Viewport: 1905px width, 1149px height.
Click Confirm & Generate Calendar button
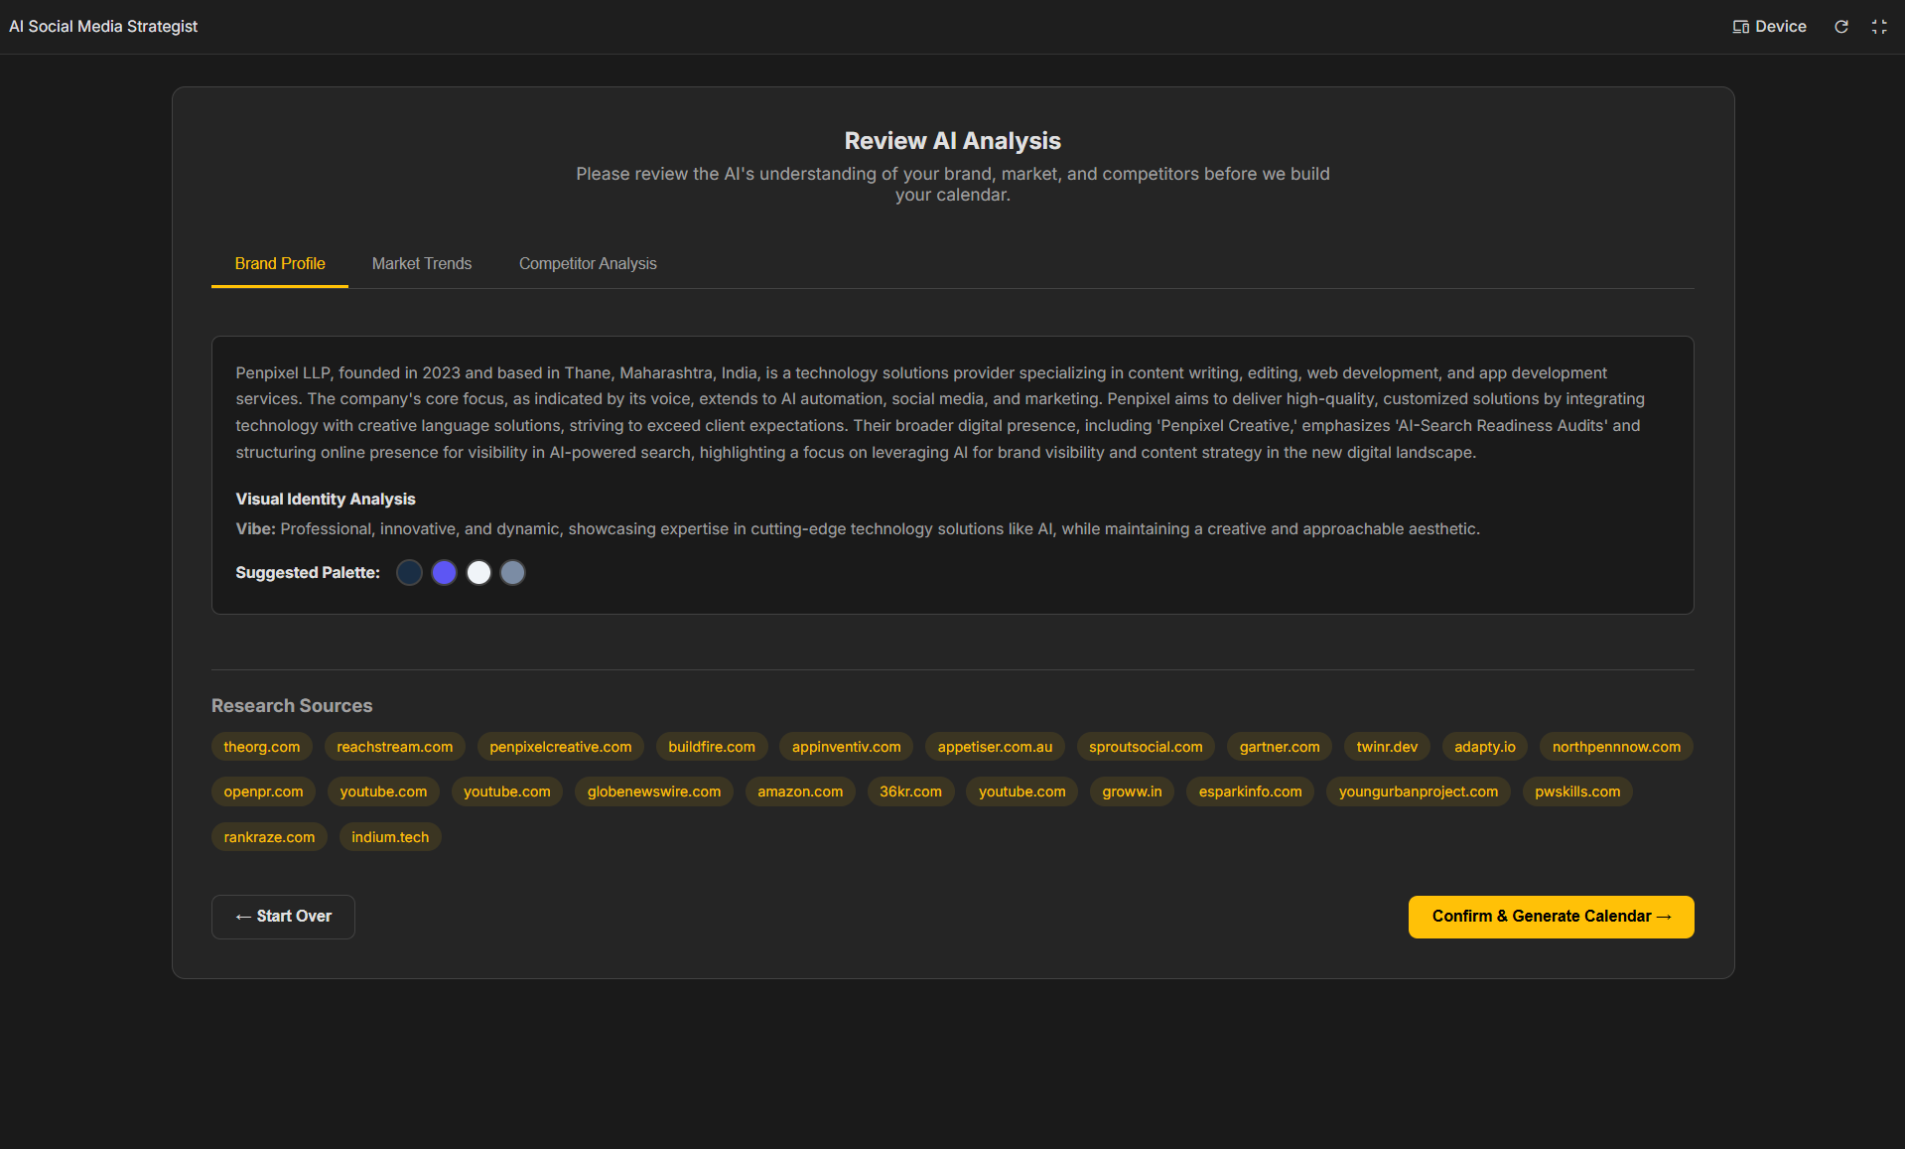click(x=1551, y=917)
